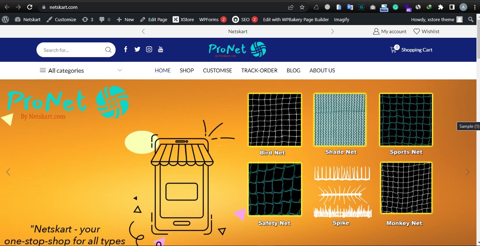Open the Instagram social icon
480x246 pixels.
(149, 49)
